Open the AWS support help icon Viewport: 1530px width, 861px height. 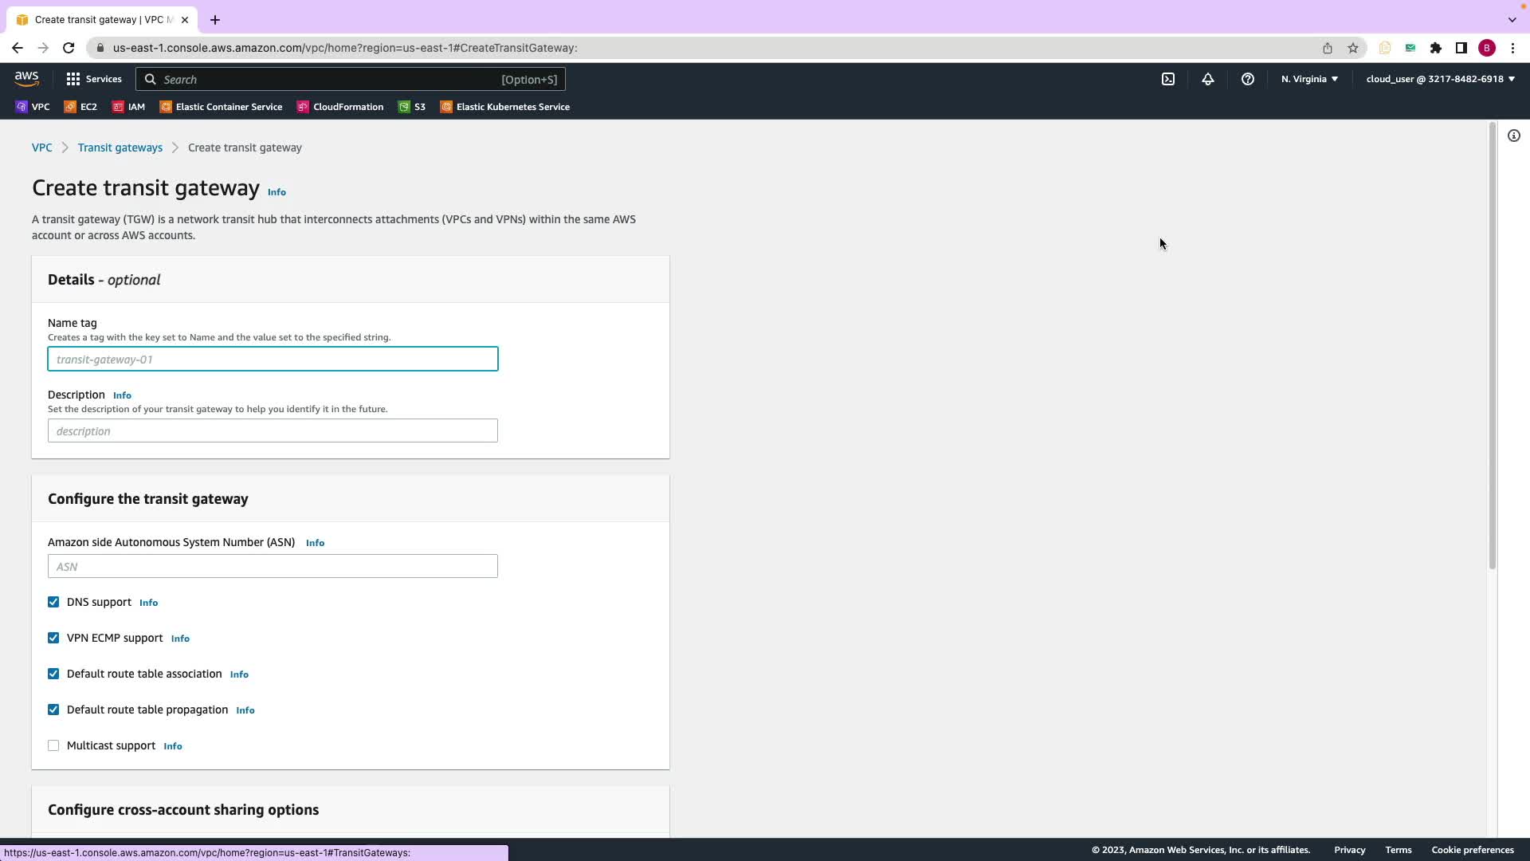click(x=1247, y=79)
